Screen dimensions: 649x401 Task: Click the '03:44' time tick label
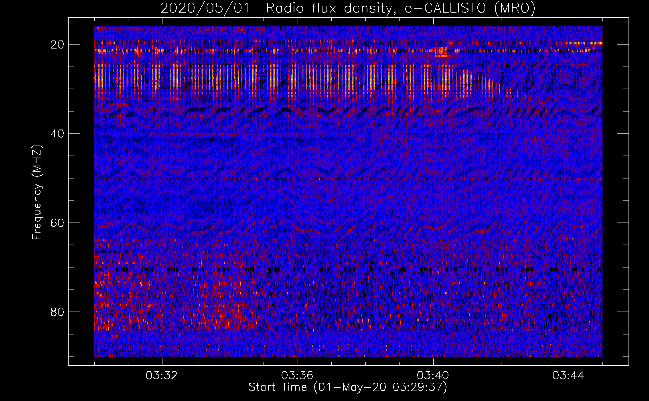click(x=569, y=376)
